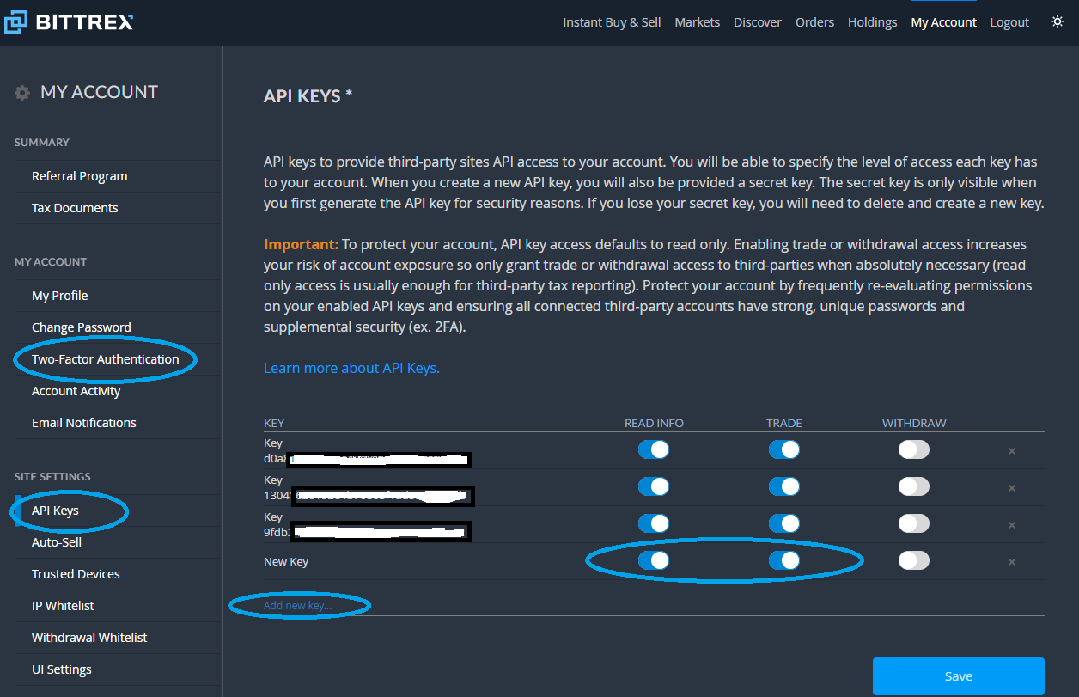
Task: Delete the key starting with 1304
Action: [1011, 488]
